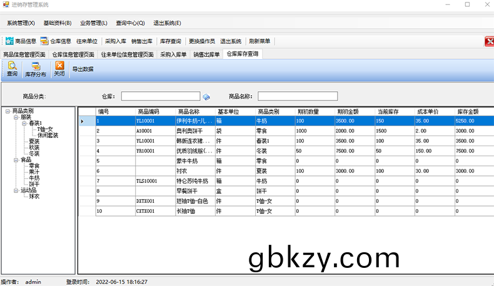494x286 pixels.
Task: Select 球衣 tree item
Action: coord(34,196)
